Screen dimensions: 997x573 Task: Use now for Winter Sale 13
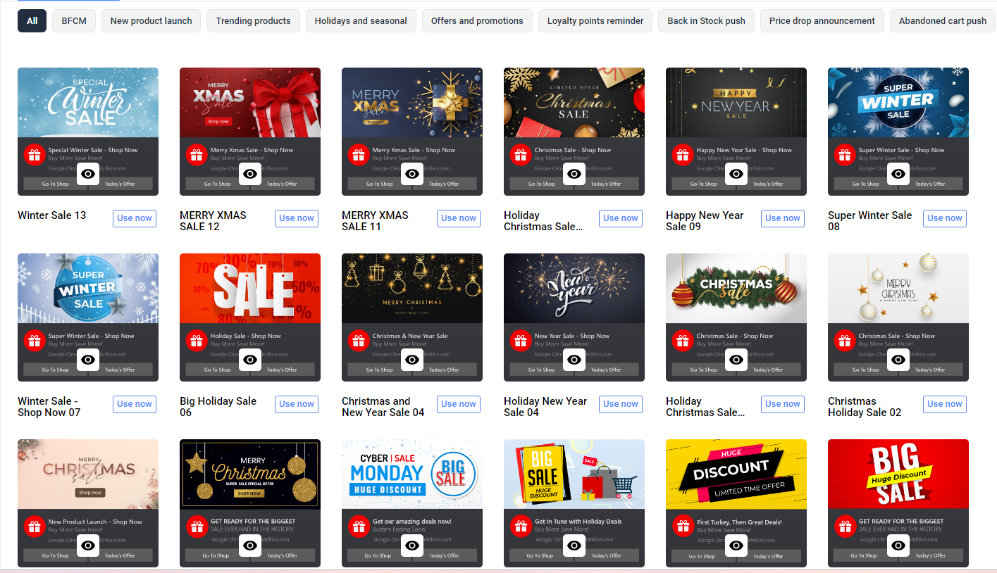click(135, 218)
